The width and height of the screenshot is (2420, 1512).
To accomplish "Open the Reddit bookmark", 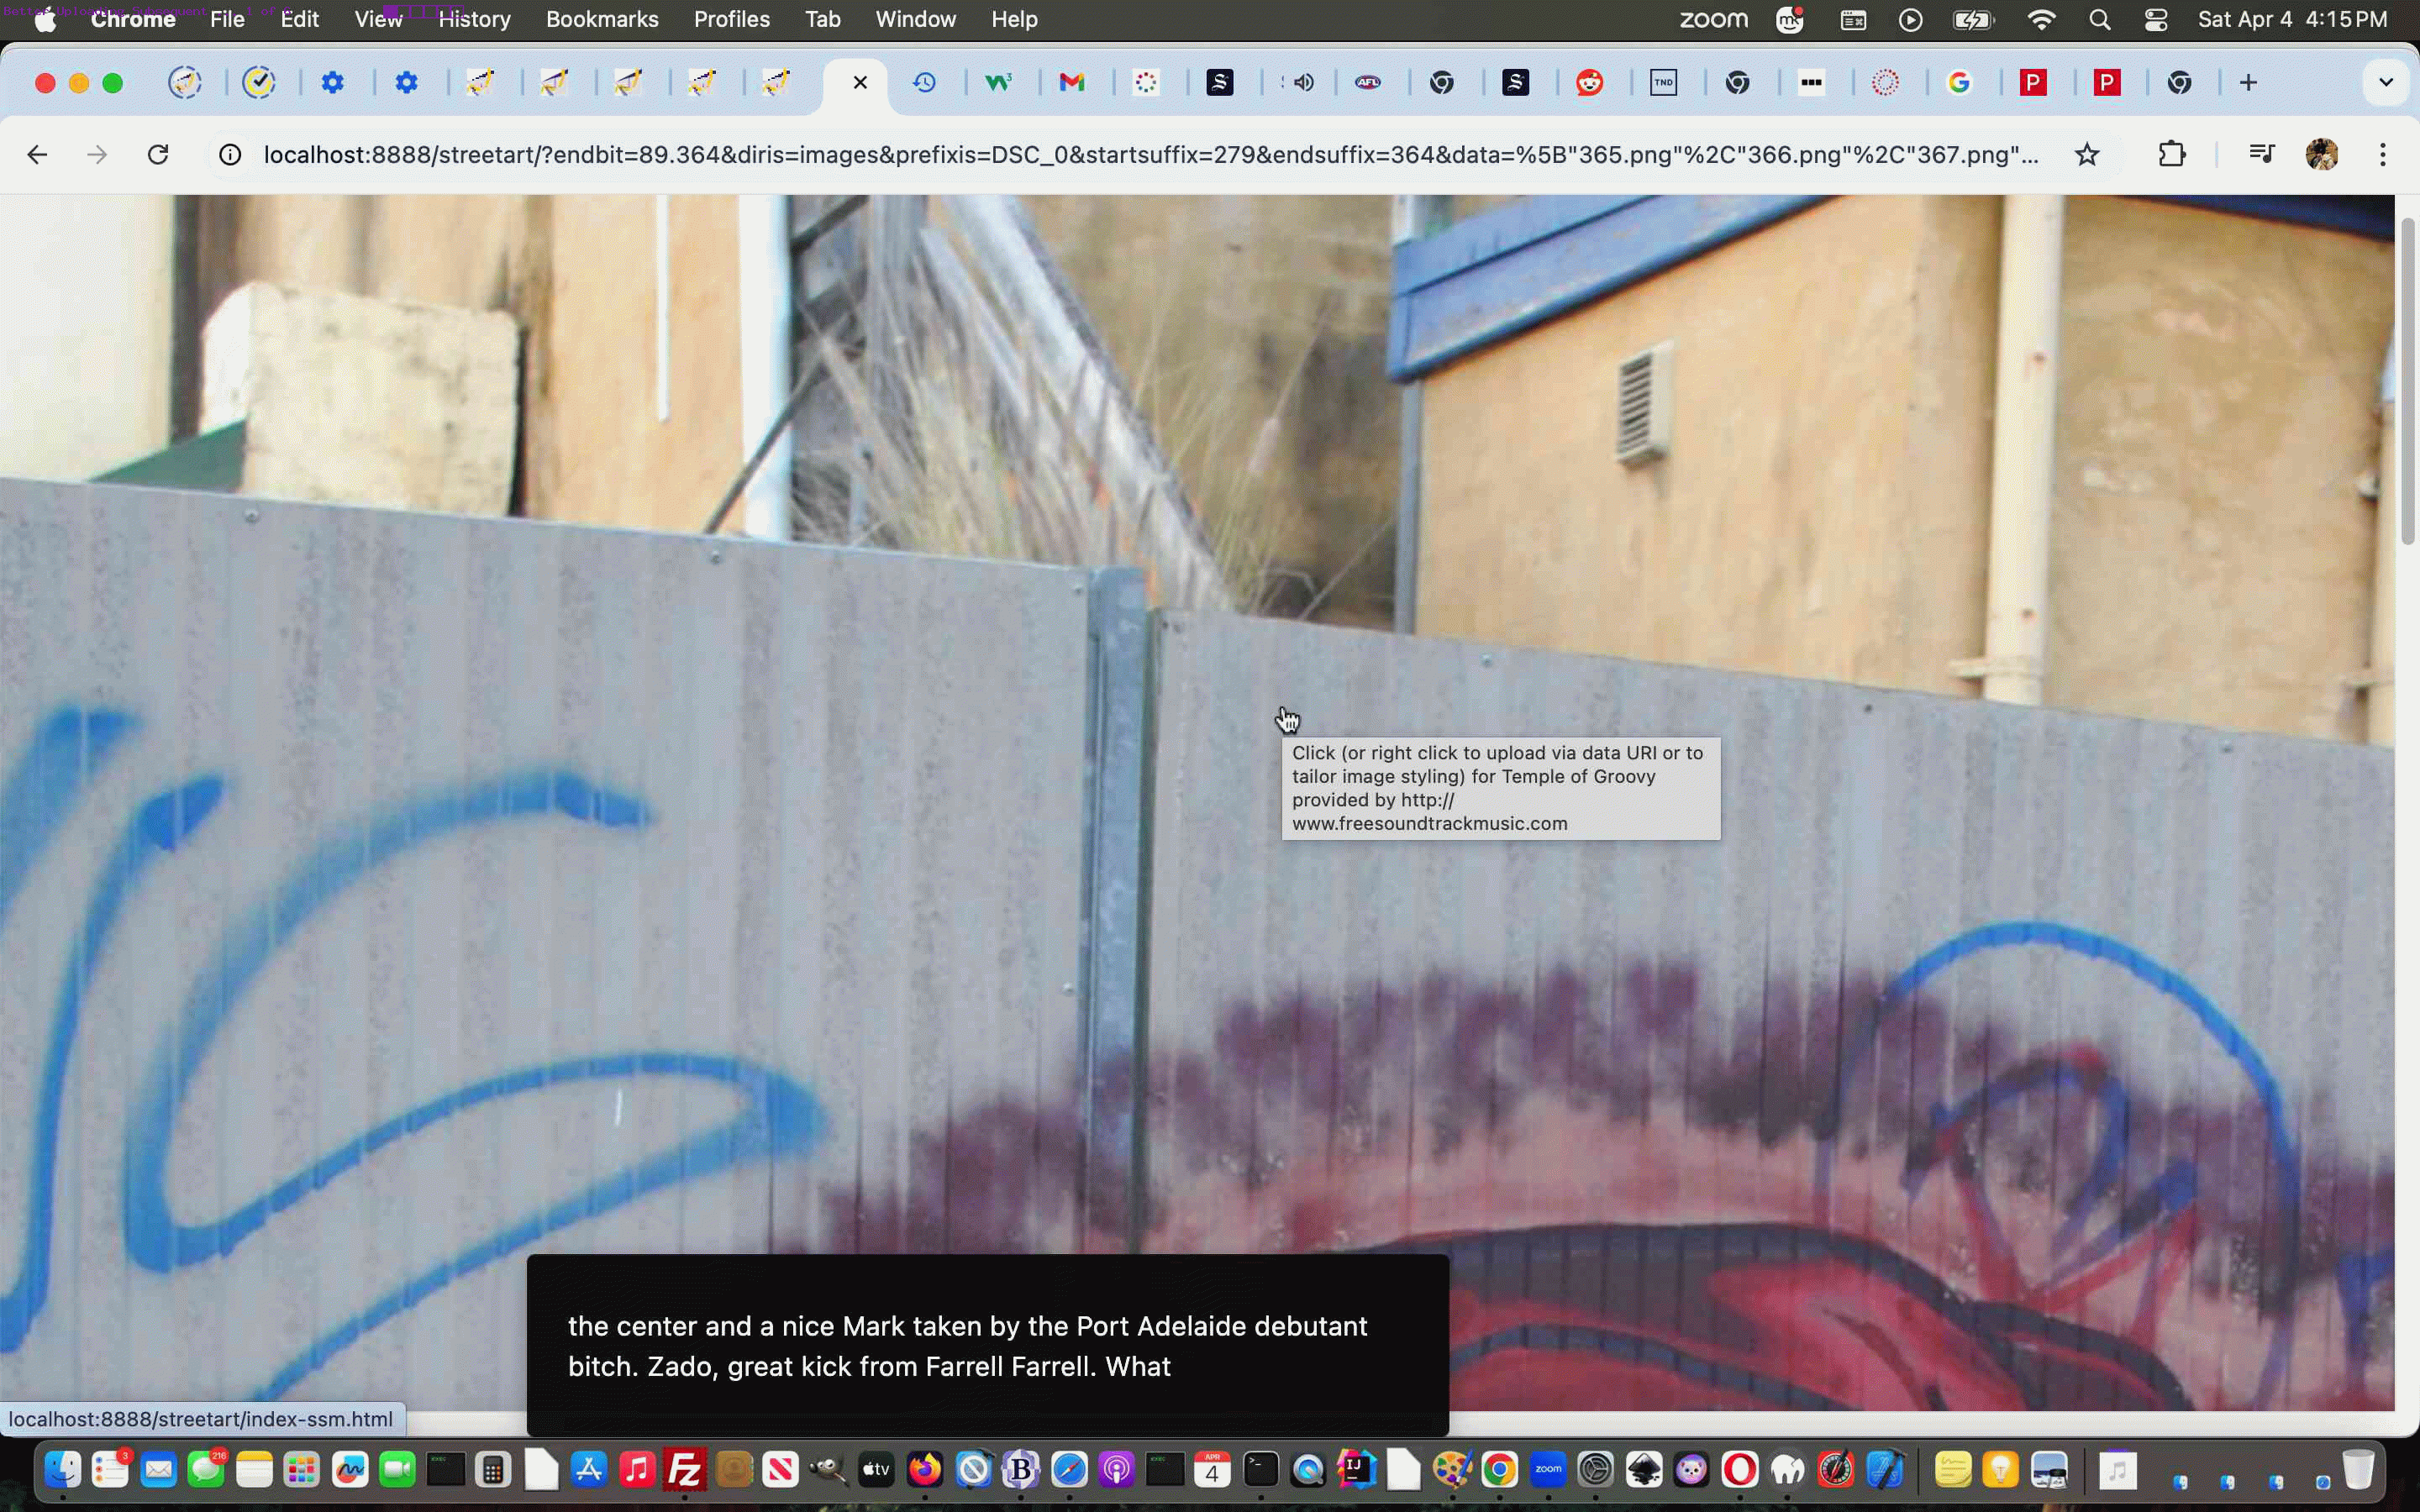I will tap(1590, 82).
